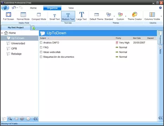This screenshot has width=164, height=126.
Task: Open the search pane magnifier icon
Action: [x=10, y=119]
